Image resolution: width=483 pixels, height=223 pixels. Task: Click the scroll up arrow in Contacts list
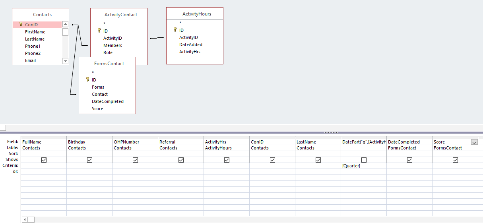tap(65, 24)
